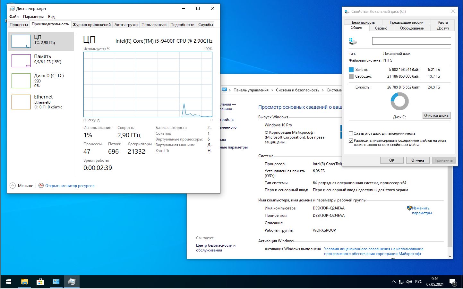Viewport: 463px width, 289px height.
Task: Click the Панель управления breadcrumb
Action: [251, 90]
